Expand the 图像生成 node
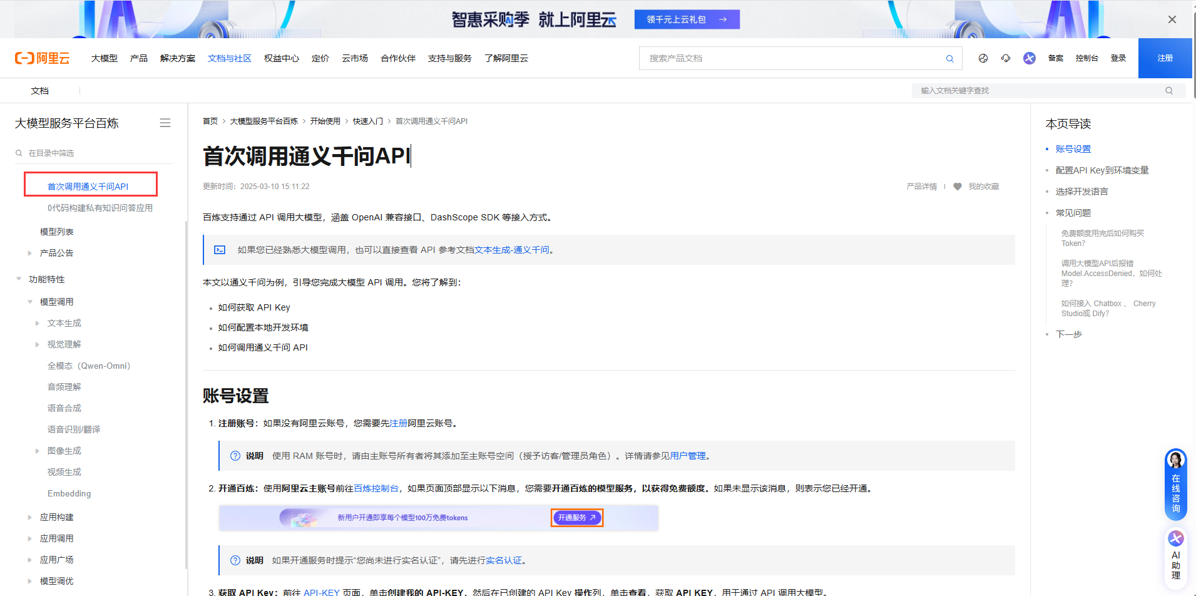The width and height of the screenshot is (1196, 596). tap(37, 451)
